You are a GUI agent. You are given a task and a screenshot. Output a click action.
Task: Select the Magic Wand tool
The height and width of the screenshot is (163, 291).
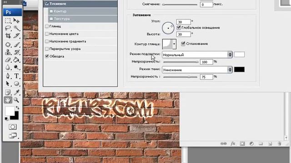[x=16, y=28]
